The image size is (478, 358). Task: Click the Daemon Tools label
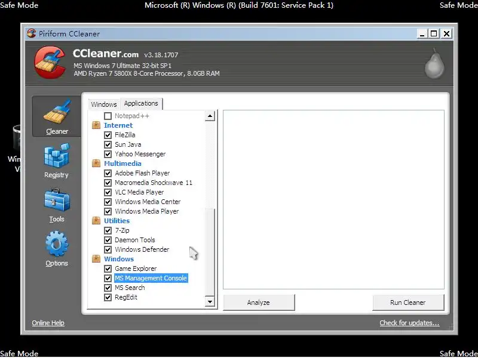(135, 240)
